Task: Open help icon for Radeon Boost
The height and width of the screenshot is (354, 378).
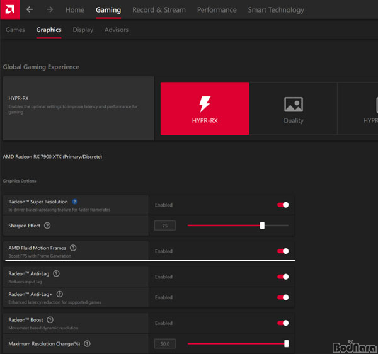Action: click(x=50, y=320)
